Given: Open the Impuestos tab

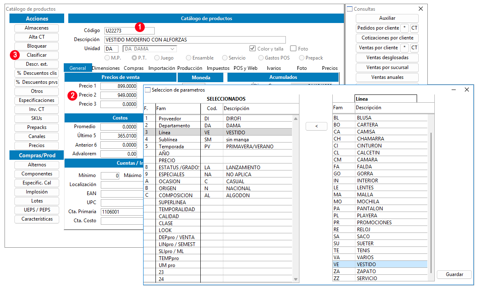Looking at the screenshot, I should pyautogui.click(x=218, y=68).
